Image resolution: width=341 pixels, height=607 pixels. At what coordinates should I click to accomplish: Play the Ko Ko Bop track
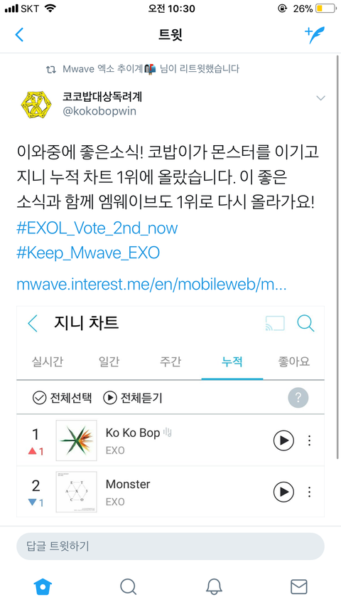[283, 440]
